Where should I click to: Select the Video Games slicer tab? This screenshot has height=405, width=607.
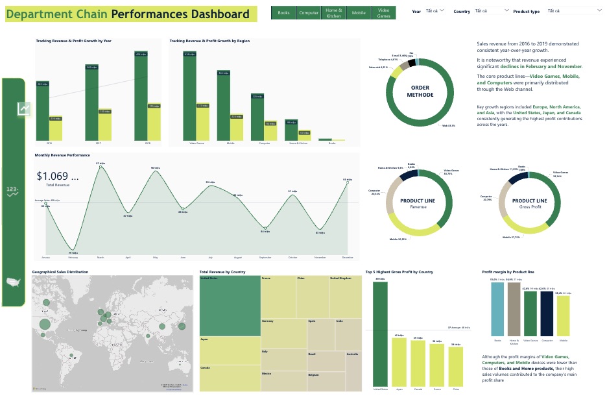click(x=384, y=13)
